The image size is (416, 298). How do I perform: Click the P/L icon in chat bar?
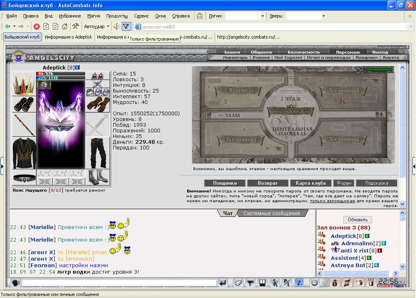[x=287, y=283]
